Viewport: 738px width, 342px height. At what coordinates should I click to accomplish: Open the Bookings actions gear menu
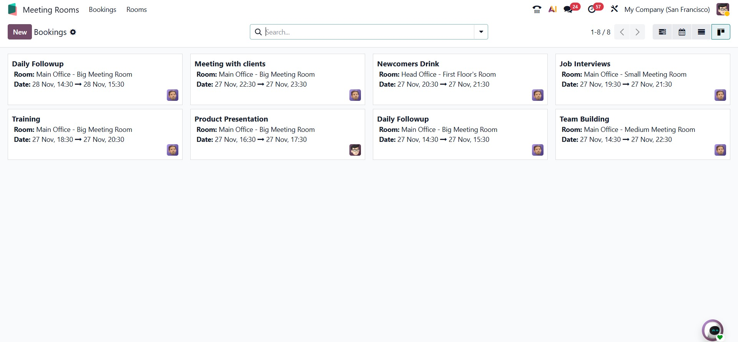pos(73,32)
